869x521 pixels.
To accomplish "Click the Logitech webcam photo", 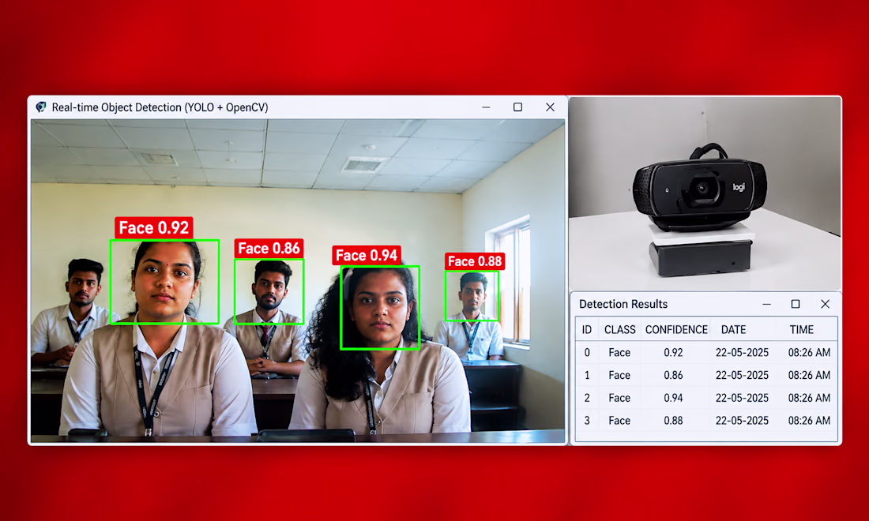I will click(705, 193).
